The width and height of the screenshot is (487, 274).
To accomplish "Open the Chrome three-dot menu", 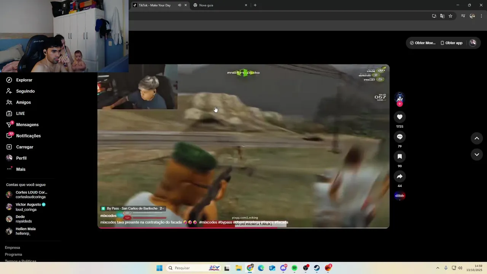I will point(481,16).
